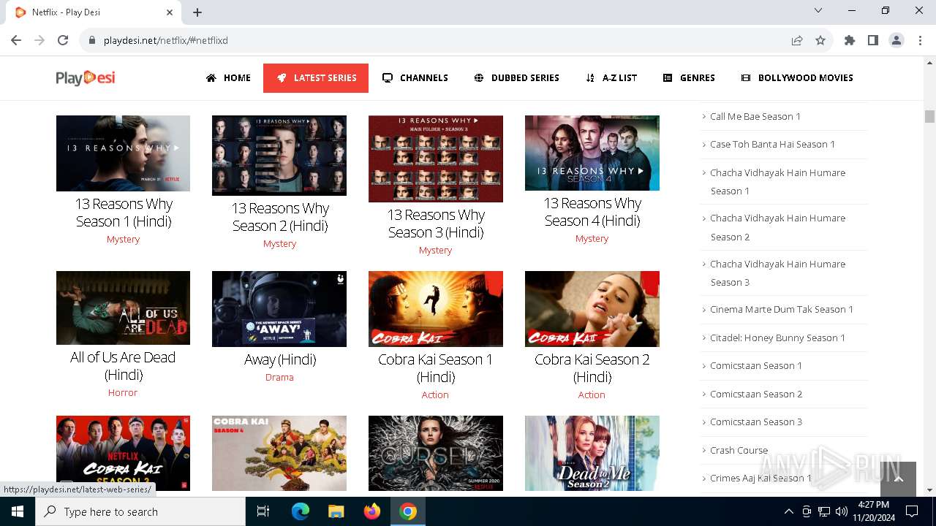
Task: Open Case Toh Banta Hai Season 1
Action: pos(772,144)
